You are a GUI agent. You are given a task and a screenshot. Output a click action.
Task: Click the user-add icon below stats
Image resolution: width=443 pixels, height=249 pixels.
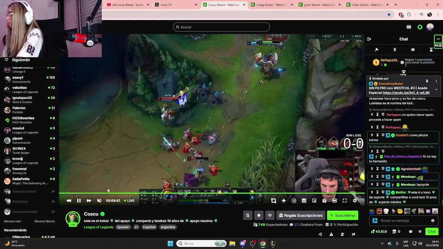(x=342, y=234)
